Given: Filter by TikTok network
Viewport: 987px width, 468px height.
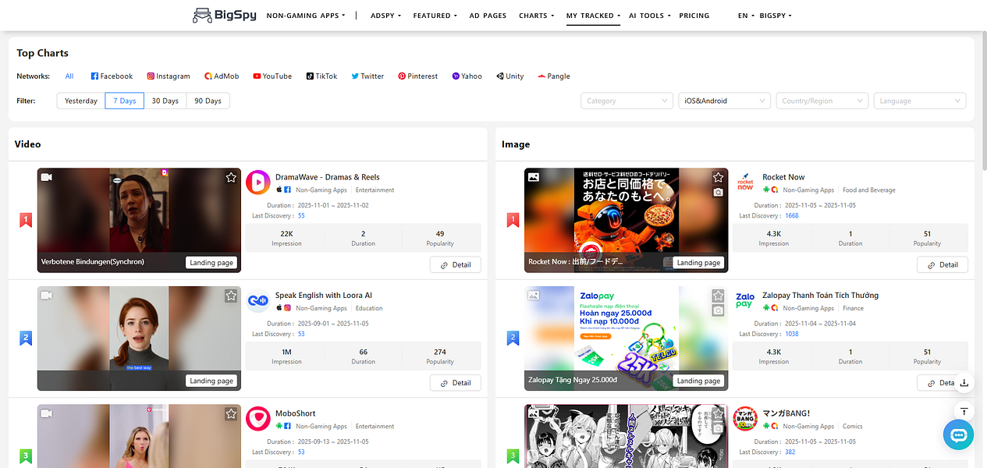Looking at the screenshot, I should pyautogui.click(x=321, y=76).
